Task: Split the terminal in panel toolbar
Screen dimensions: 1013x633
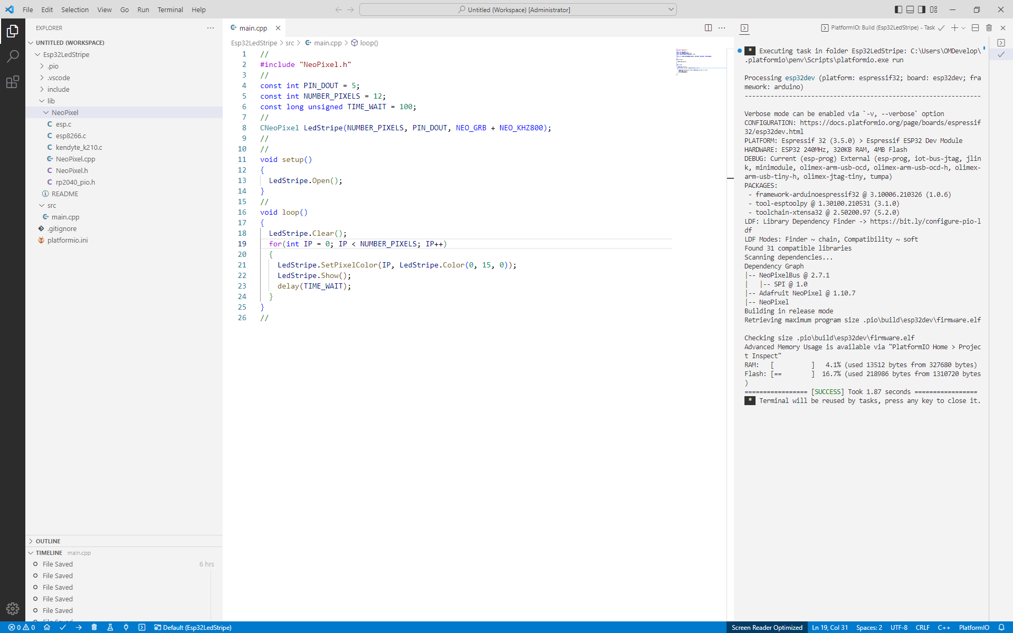Action: coord(975,28)
